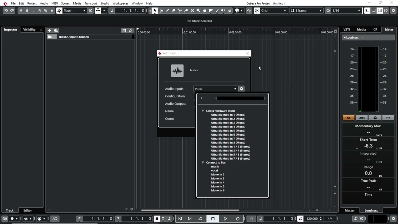The image size is (398, 224).
Task: Open the Transport menu
Action: [91, 3]
